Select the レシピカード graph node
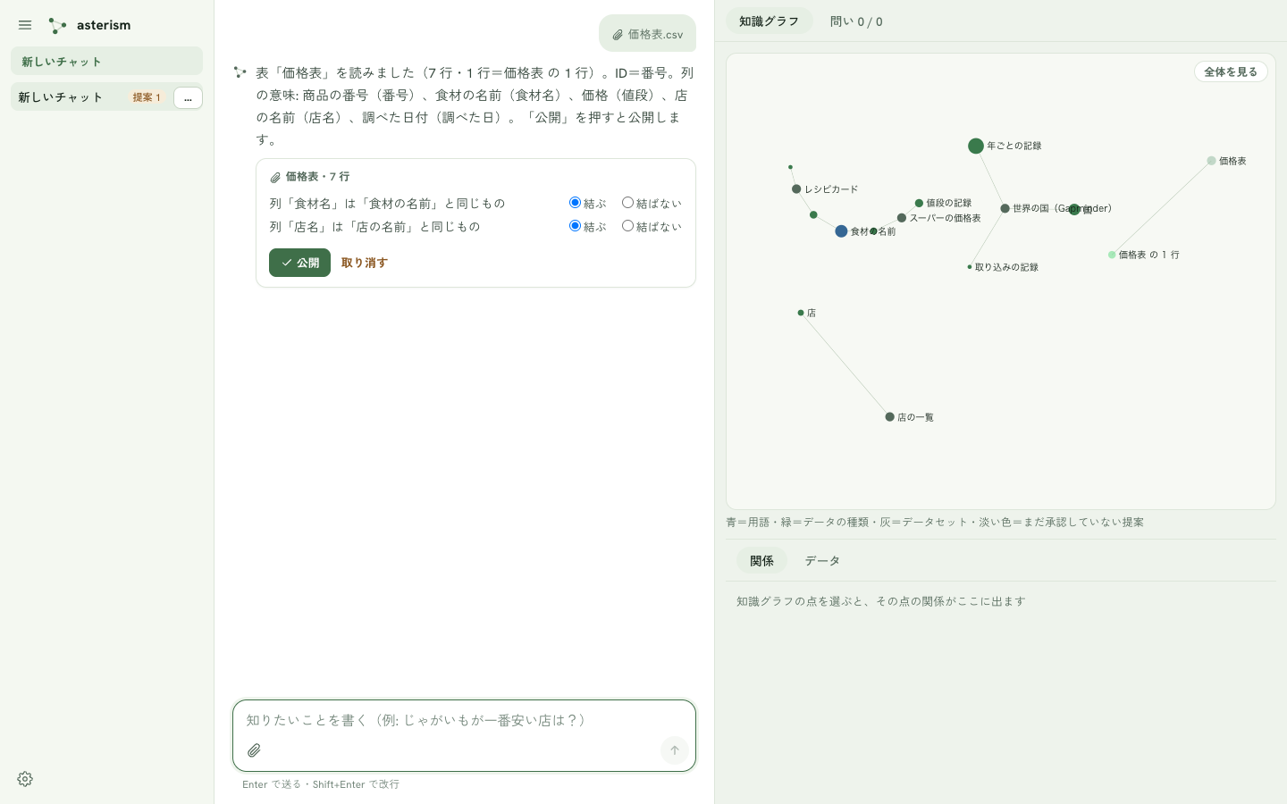Screen dimensions: 1287x804 point(796,189)
